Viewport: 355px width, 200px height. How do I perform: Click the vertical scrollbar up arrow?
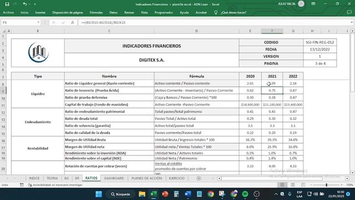[x=353, y=31]
